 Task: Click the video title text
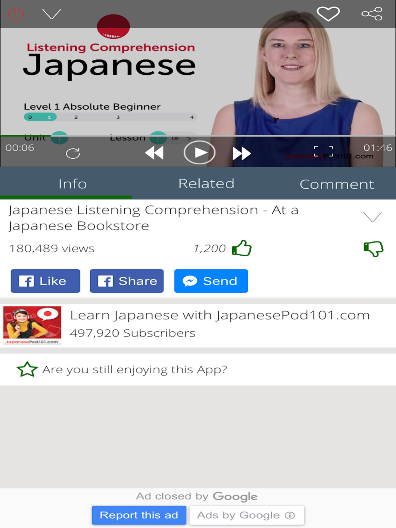(154, 218)
